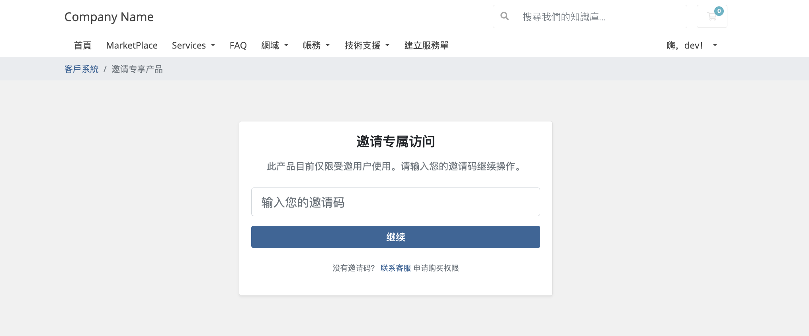809x336 pixels.
Task: Click the 邀请专属访问 heading
Action: coord(395,141)
